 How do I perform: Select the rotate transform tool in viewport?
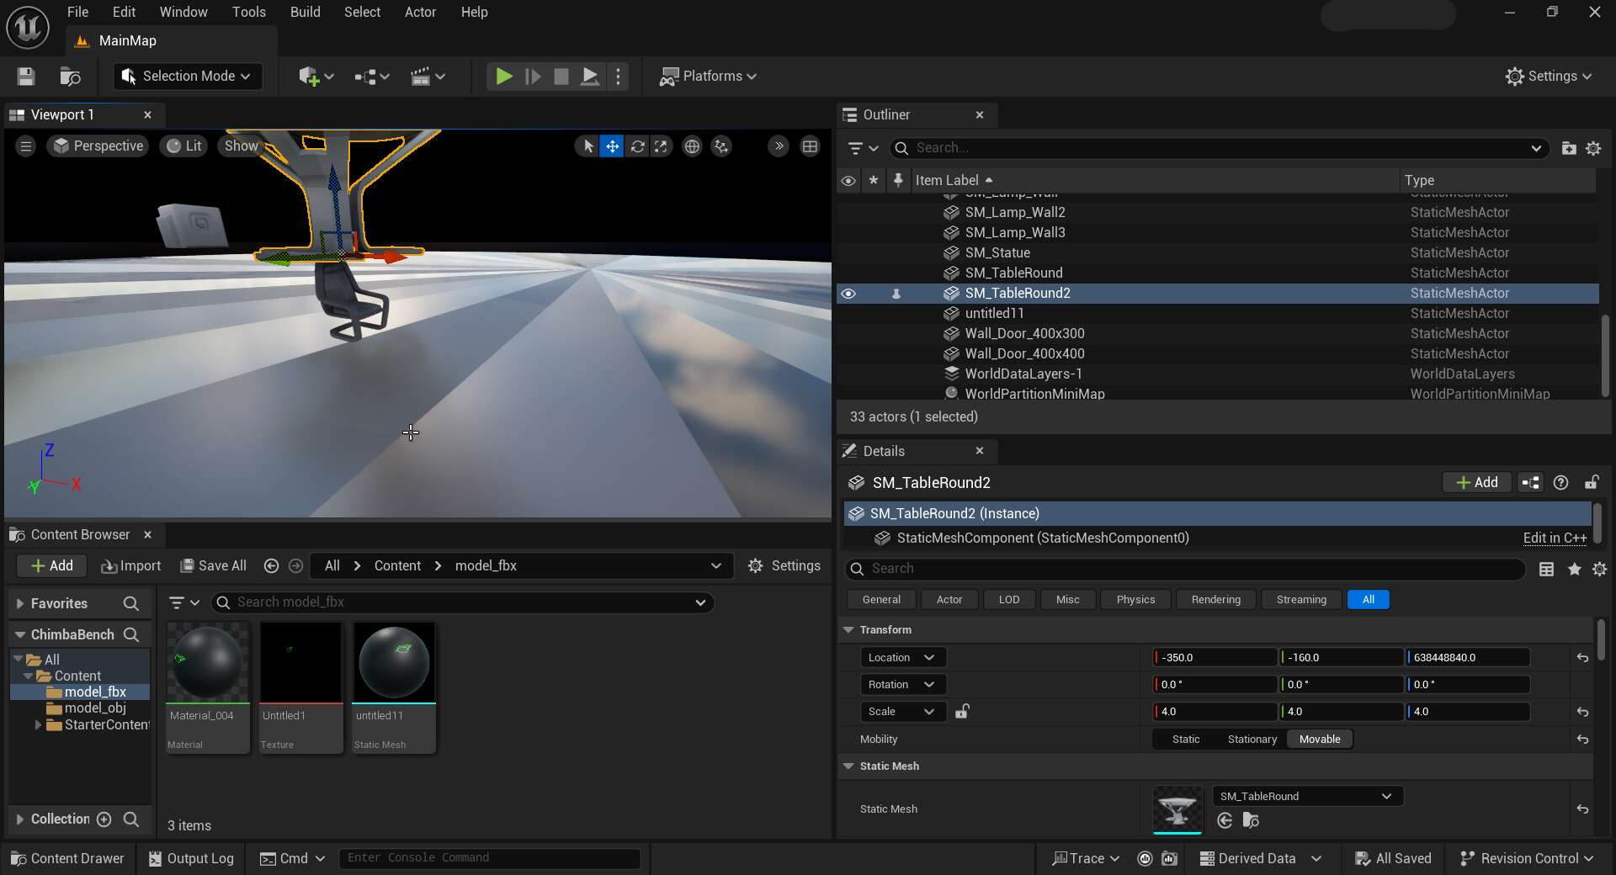[637, 146]
